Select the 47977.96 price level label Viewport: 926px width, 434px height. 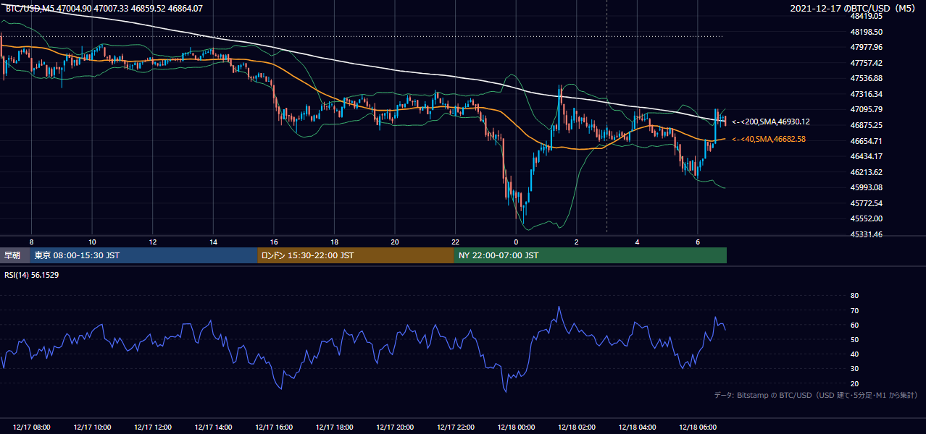[x=866, y=47]
